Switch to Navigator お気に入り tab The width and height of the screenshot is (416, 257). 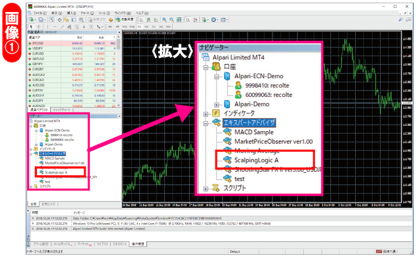(x=48, y=204)
